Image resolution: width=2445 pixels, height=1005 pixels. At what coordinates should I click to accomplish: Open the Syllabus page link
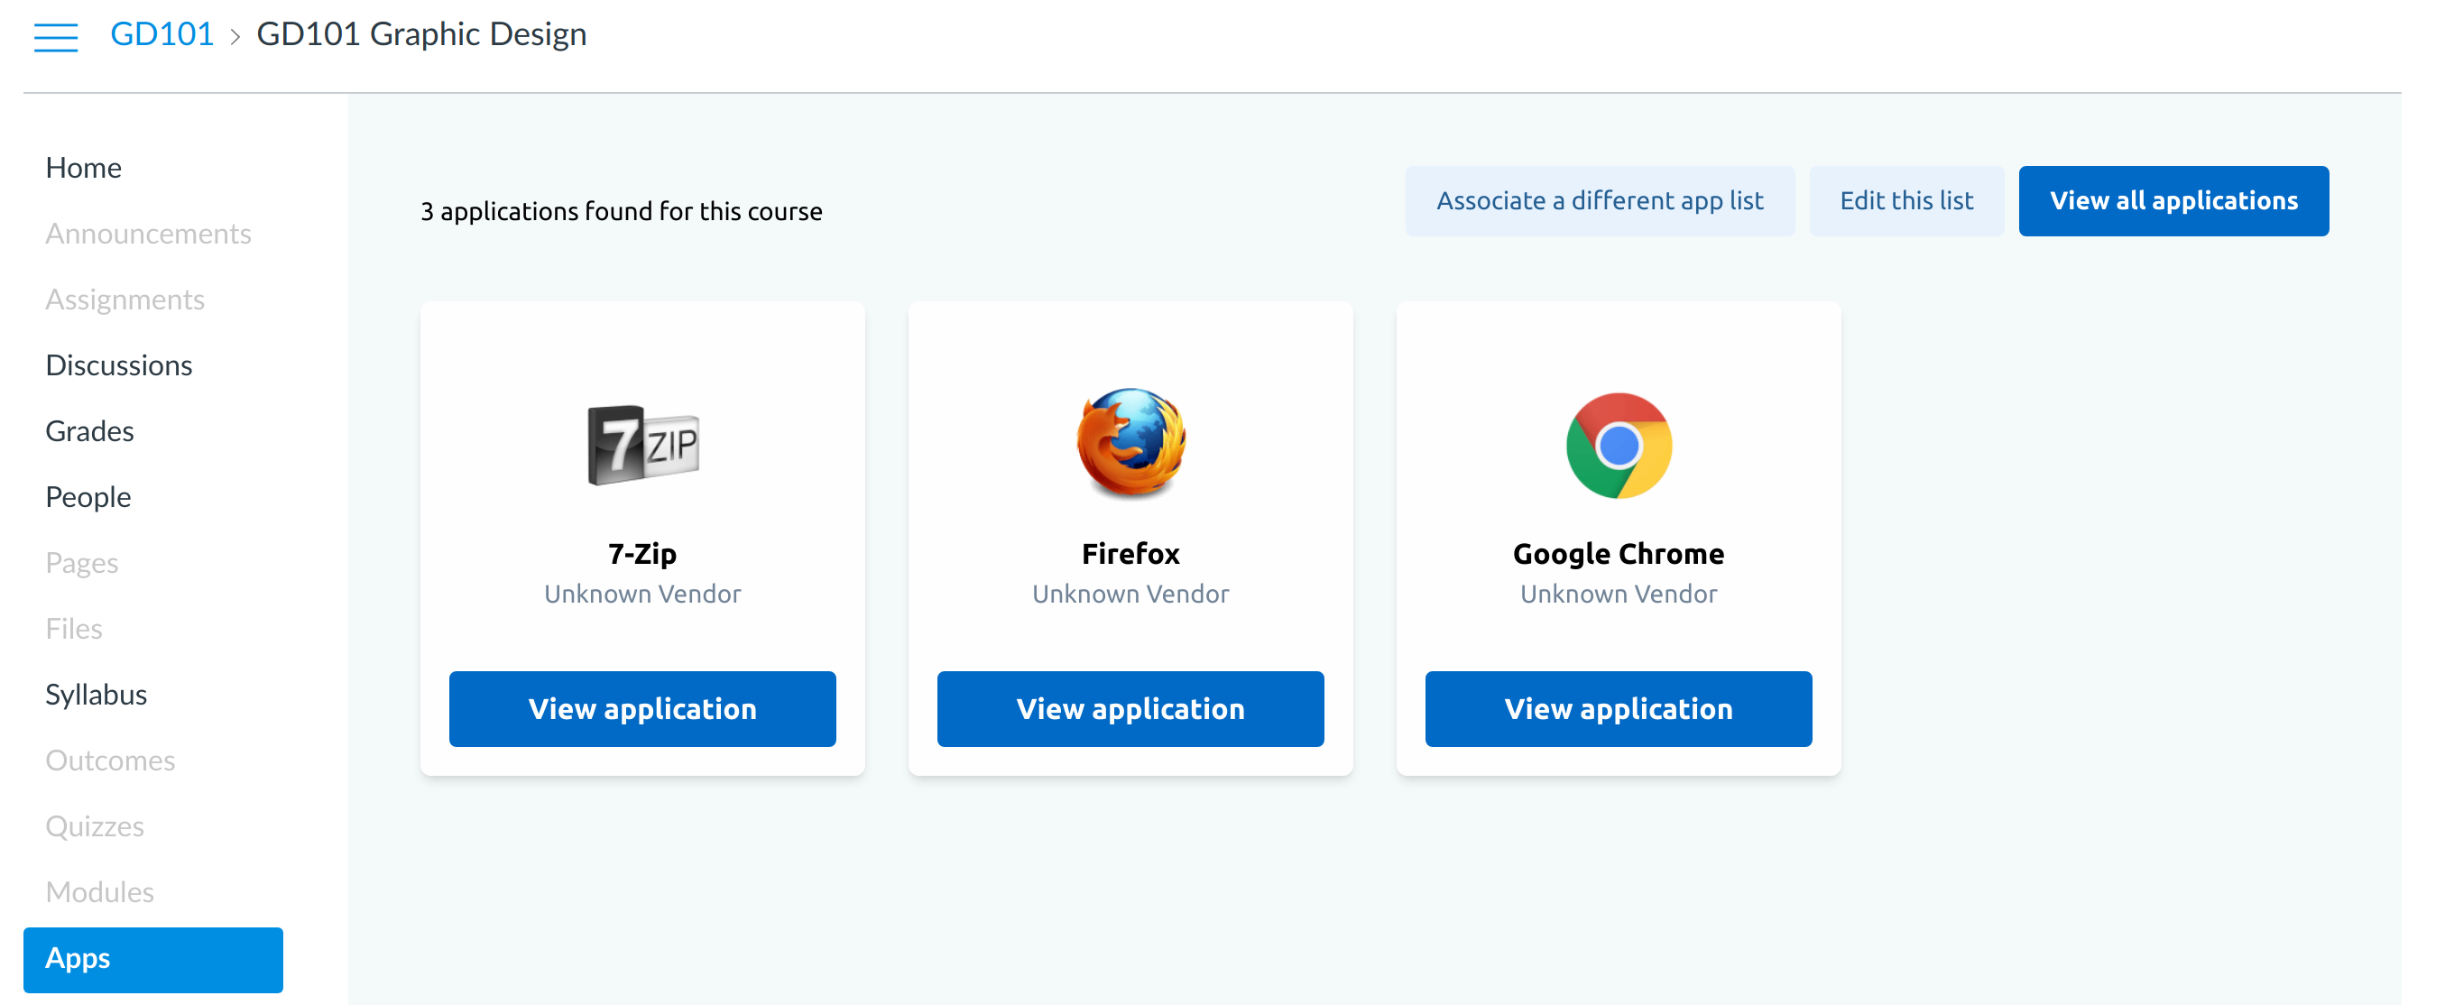(x=96, y=695)
